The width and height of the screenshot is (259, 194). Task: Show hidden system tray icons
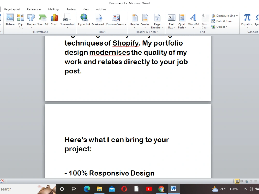click(245, 189)
